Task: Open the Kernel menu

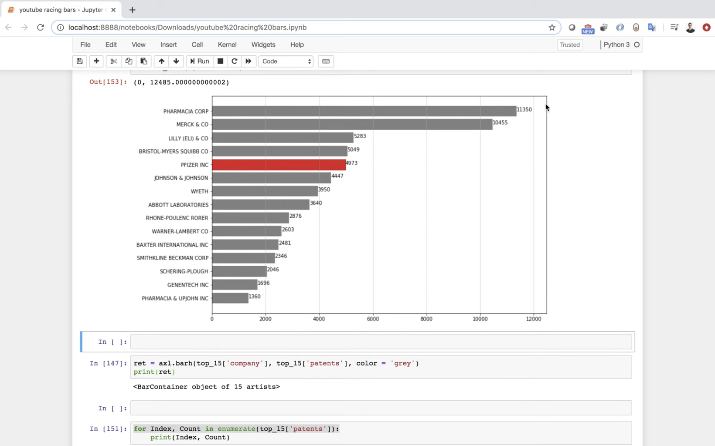Action: pos(227,45)
